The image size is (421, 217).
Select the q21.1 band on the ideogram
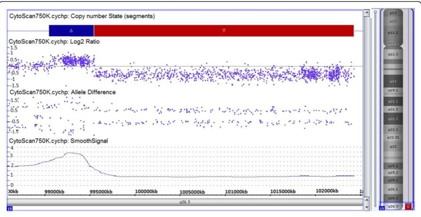393,101
